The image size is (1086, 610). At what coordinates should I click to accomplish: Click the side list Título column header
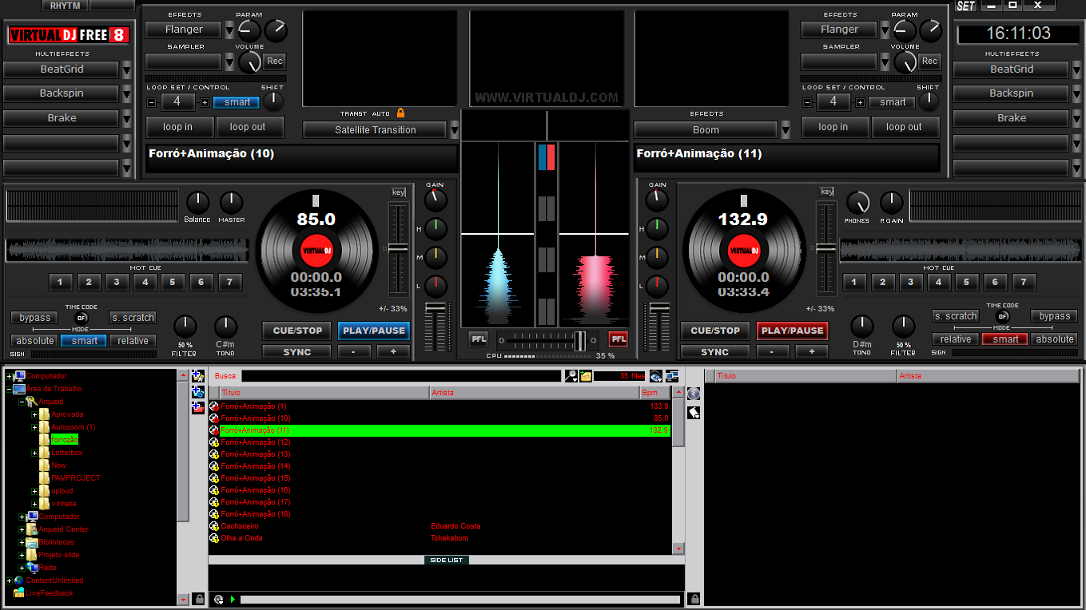806,376
